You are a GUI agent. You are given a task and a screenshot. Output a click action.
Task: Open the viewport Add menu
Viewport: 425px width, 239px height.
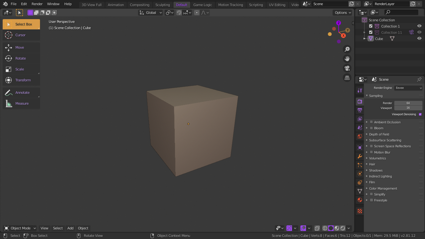coord(70,228)
